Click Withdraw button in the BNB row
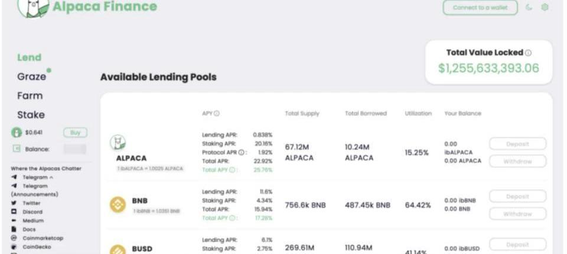This screenshot has height=254, width=567. pyautogui.click(x=518, y=213)
